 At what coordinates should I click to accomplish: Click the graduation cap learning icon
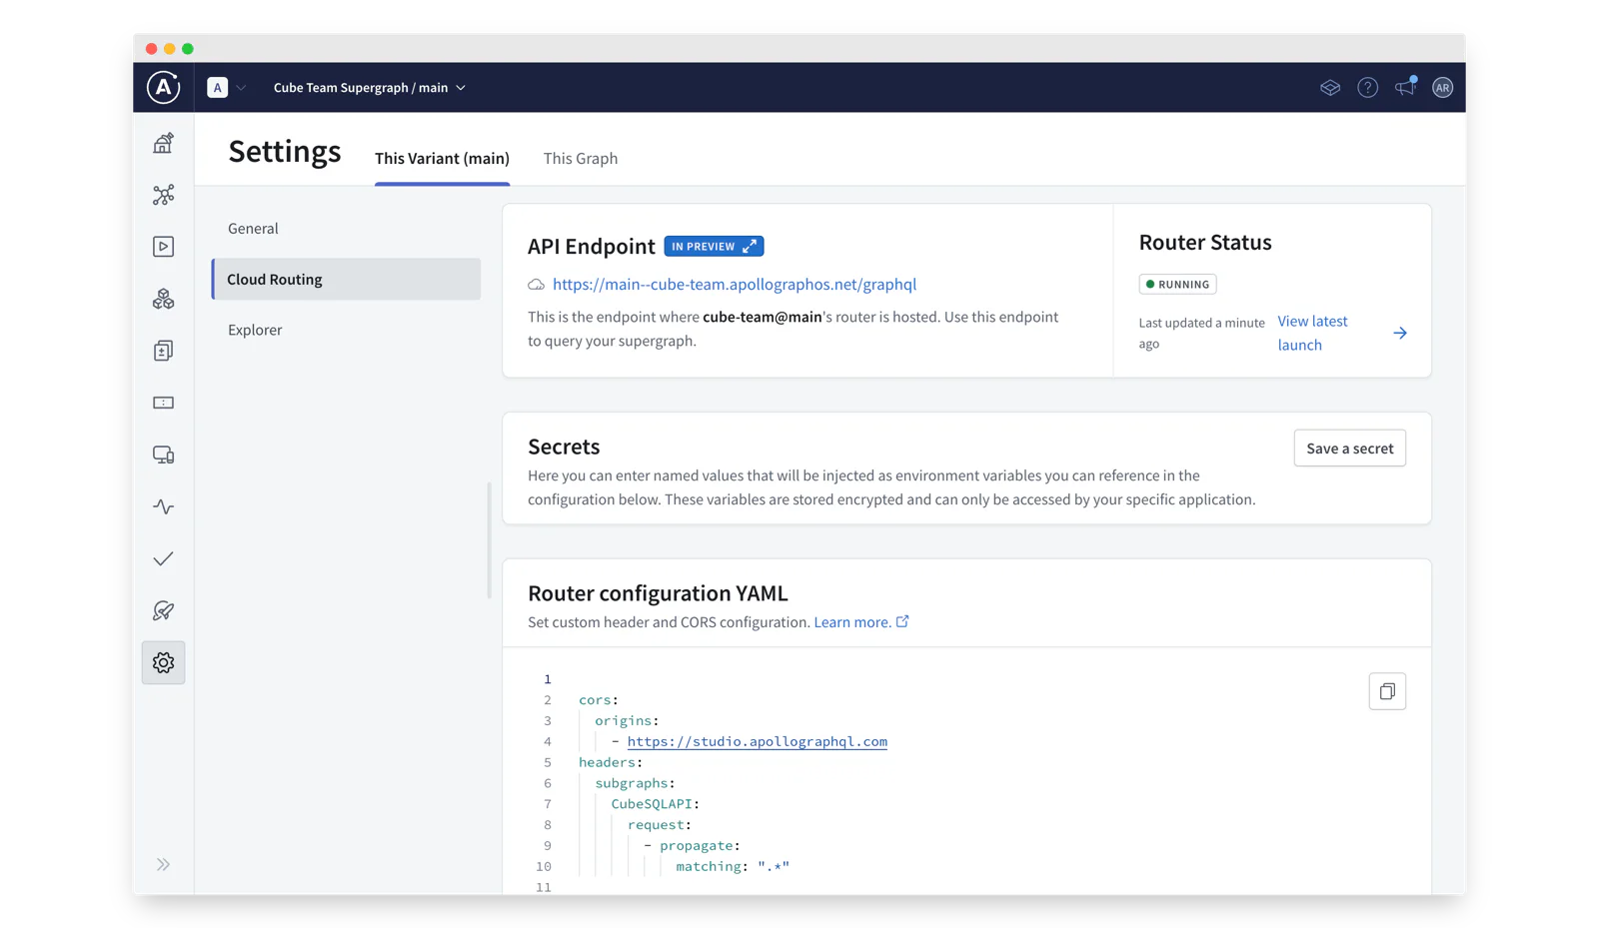pos(1329,88)
